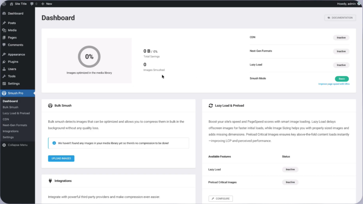Click the Lazy Load Inactive badge in the features table
This screenshot has height=204, width=363.
click(290, 169)
